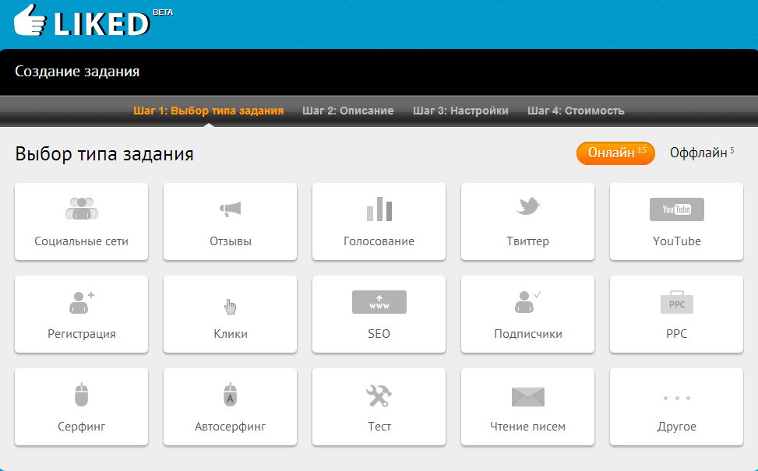
Task: Choose the Тест label
Action: coord(379,427)
